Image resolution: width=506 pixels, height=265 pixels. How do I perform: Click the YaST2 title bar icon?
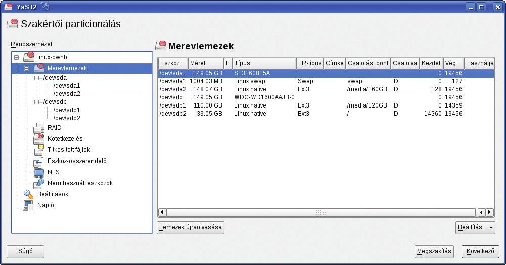[8, 6]
